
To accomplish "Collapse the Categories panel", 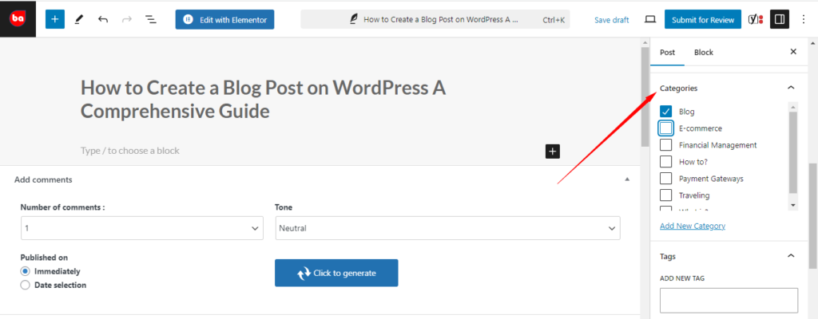I will pyautogui.click(x=791, y=88).
